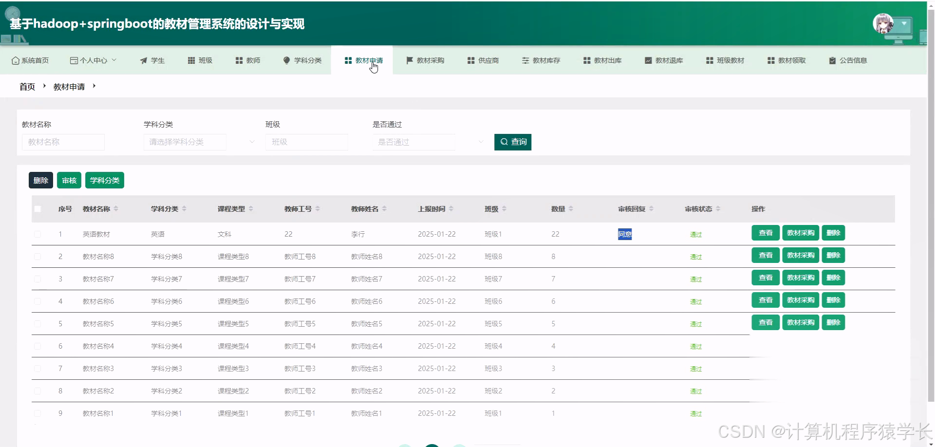Click the magnifier icon inside 查询 button
The height and width of the screenshot is (447, 935).
[504, 142]
